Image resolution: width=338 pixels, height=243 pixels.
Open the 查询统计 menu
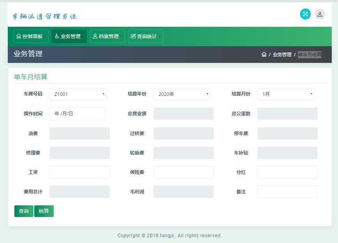146,36
